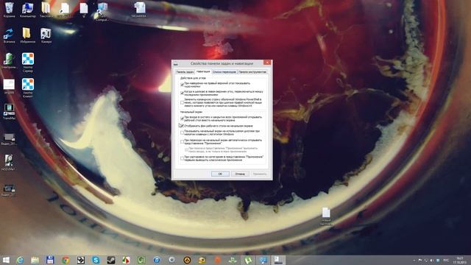Open the Камера desktop shortcut
Screen dimensions: 471x265
click(x=46, y=35)
